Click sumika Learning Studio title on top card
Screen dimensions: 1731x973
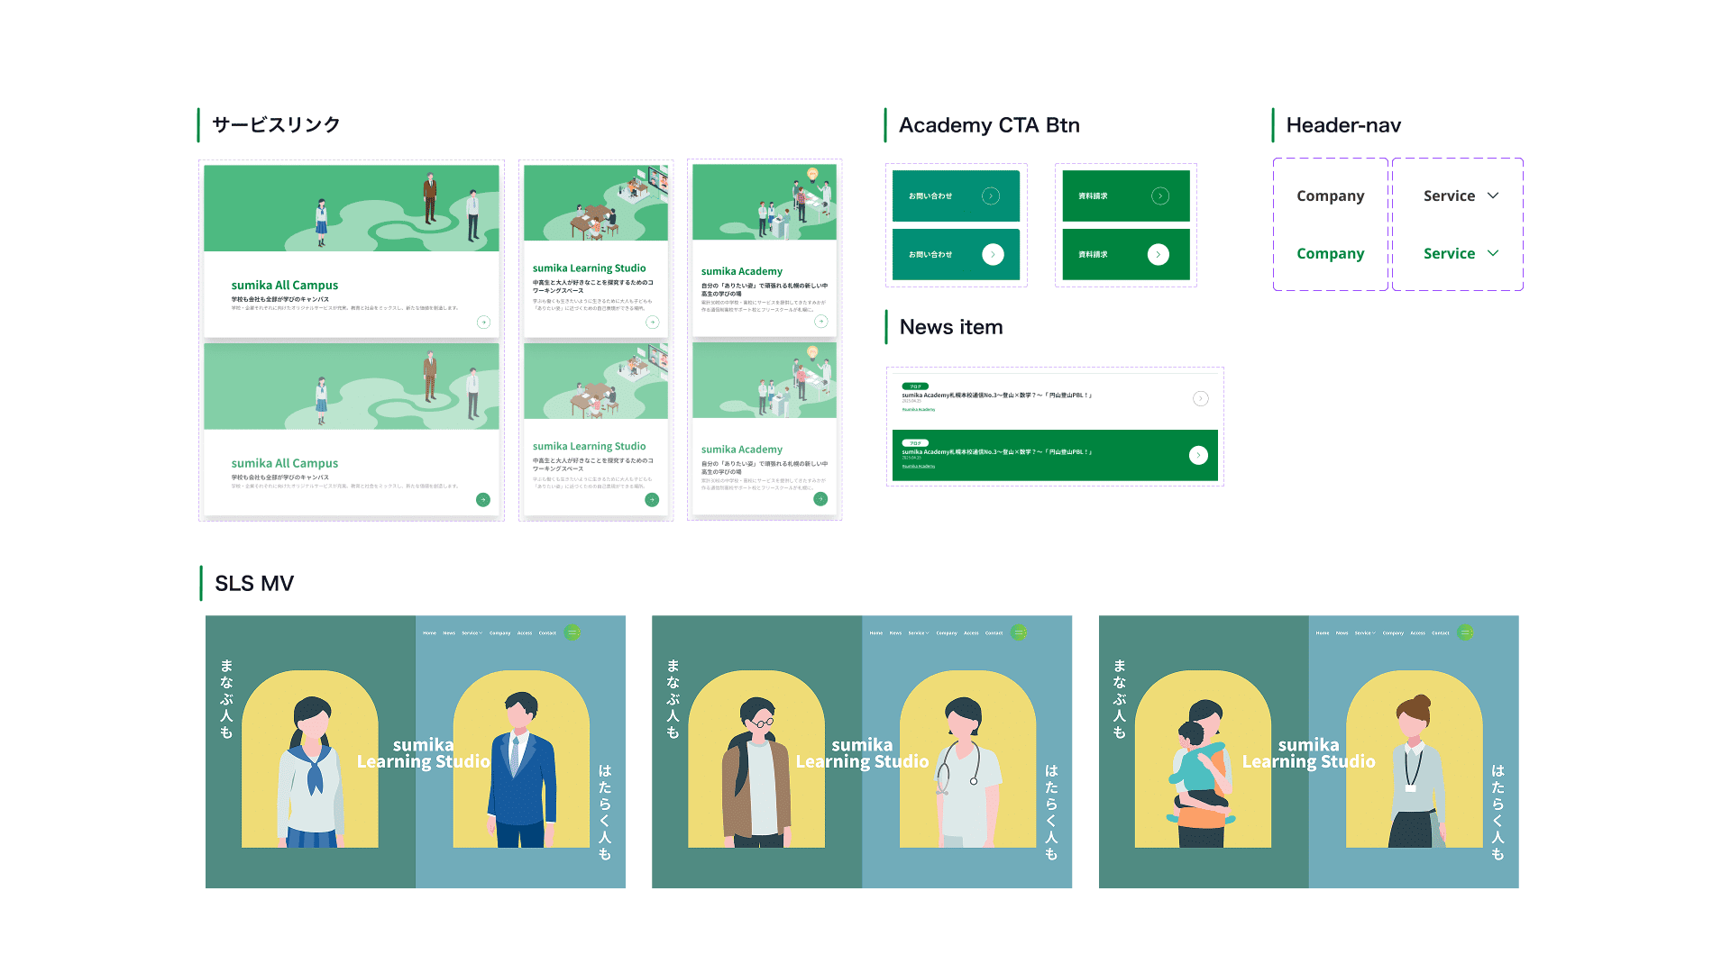[589, 268]
